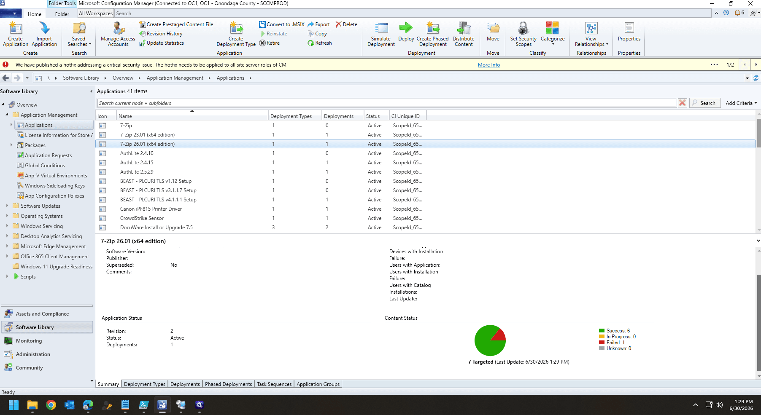Expand the Packages tree node
Screen dimensions: 761x415
(11, 145)
